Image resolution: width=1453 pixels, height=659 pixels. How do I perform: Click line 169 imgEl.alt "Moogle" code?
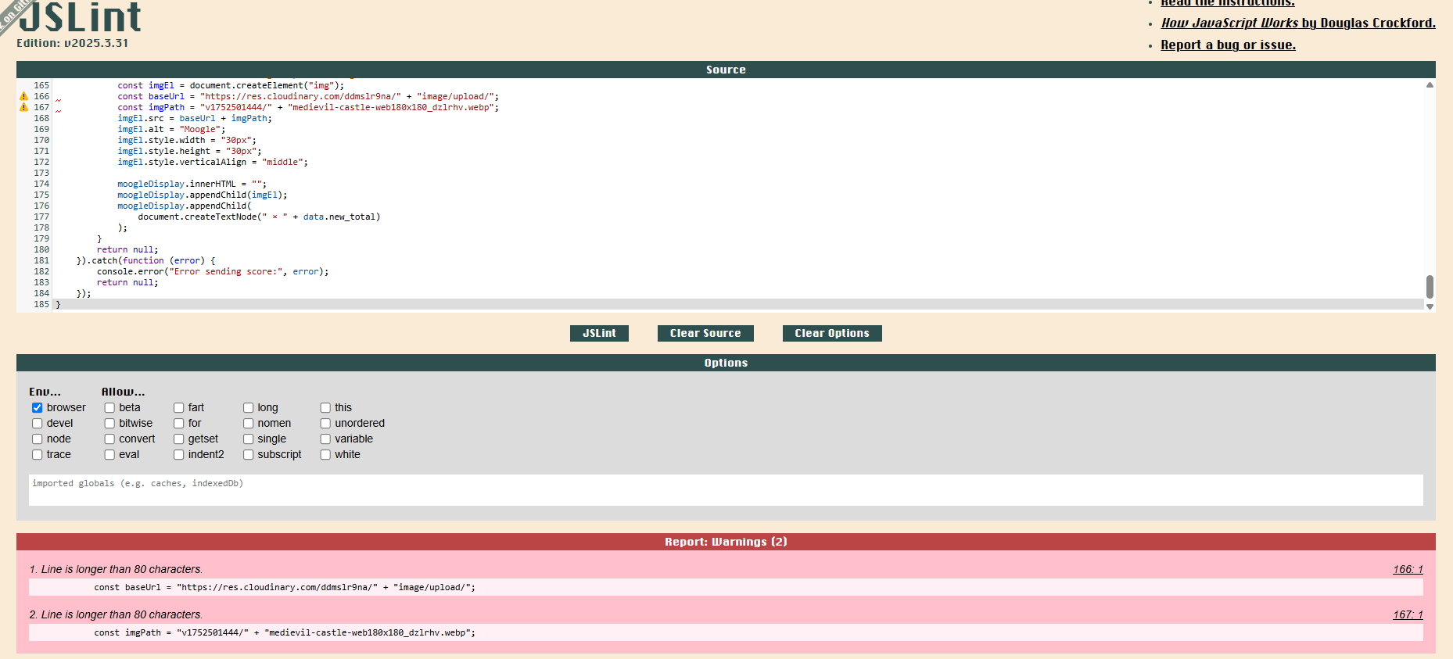[171, 129]
